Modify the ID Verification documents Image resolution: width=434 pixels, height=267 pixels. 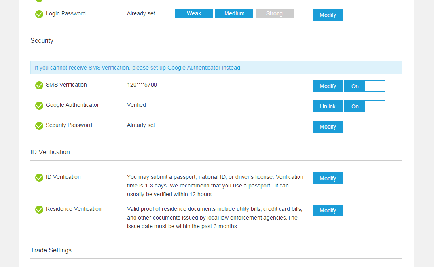328,178
